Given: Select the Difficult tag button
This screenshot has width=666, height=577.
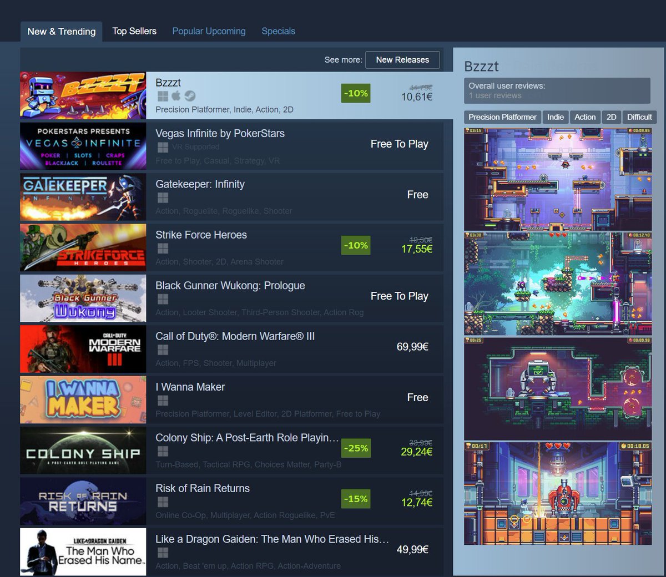Looking at the screenshot, I should [639, 117].
